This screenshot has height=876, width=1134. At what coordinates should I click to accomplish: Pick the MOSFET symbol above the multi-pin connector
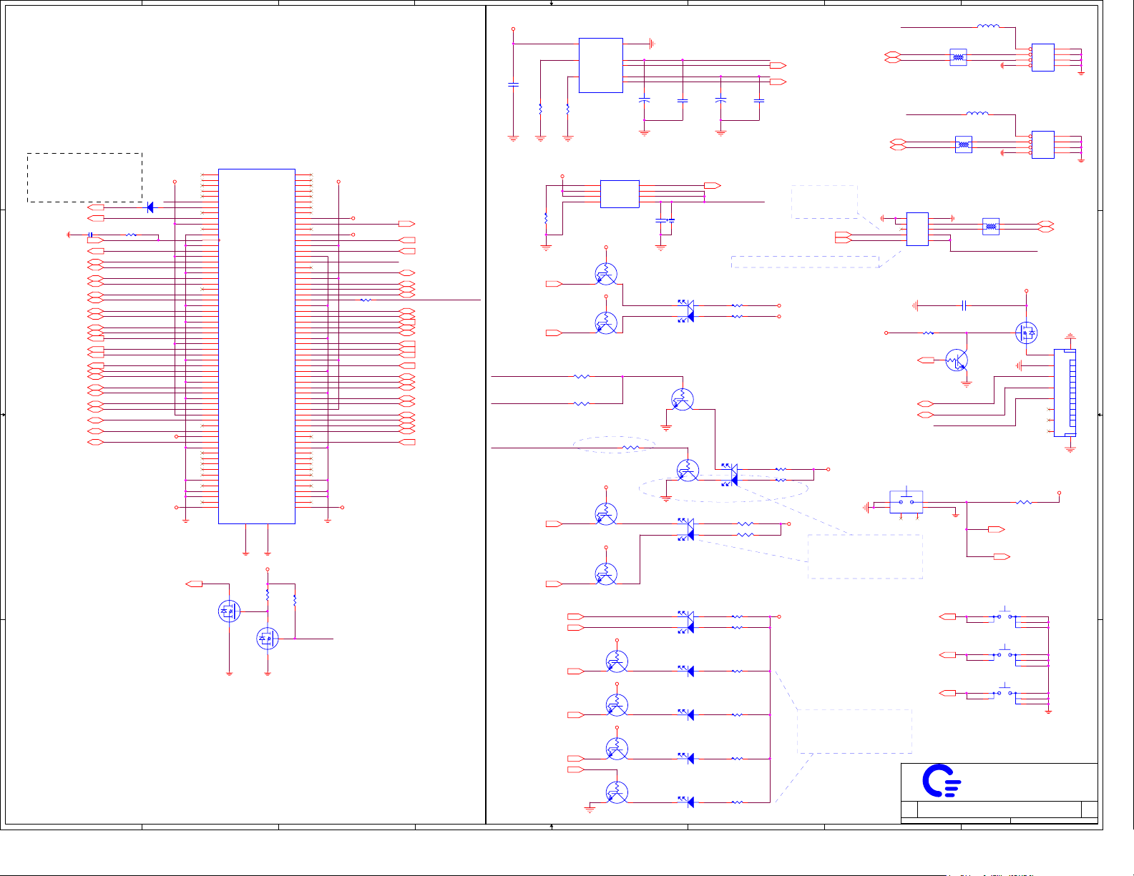[1027, 333]
